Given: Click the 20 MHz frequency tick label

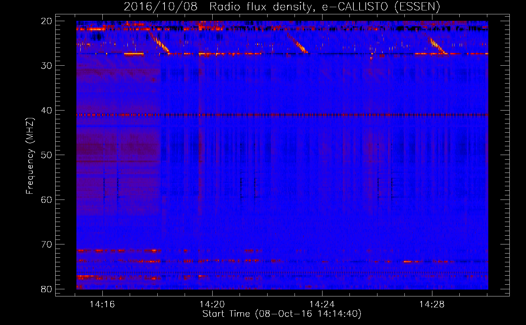Looking at the screenshot, I should point(46,21).
